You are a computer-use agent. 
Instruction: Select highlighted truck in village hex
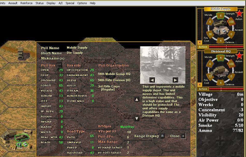(22, 137)
